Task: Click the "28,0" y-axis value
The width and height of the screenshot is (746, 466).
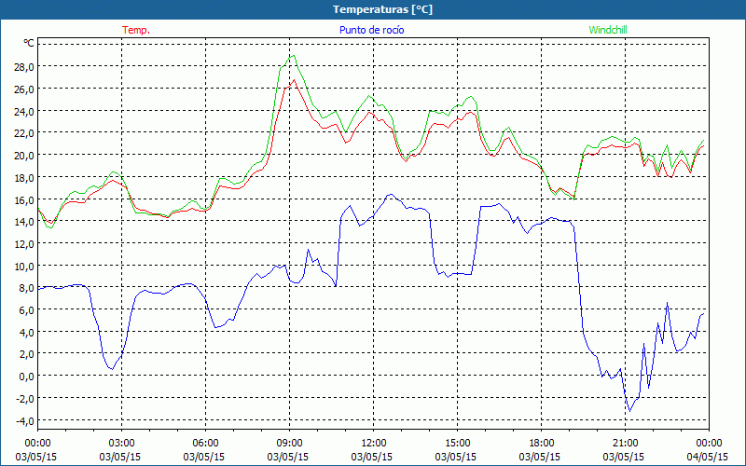Action: (25, 66)
